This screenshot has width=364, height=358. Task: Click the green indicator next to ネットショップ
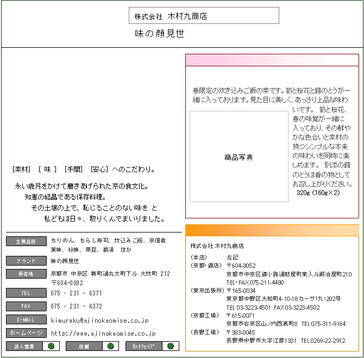[171, 346]
